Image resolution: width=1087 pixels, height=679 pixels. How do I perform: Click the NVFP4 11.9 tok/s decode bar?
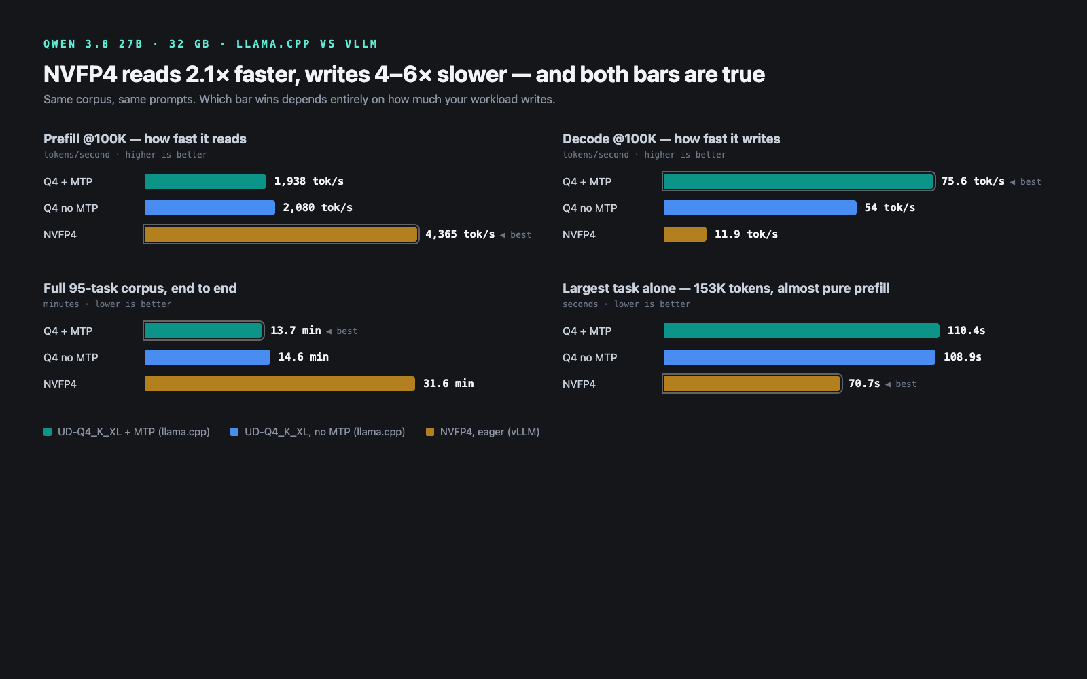point(685,234)
